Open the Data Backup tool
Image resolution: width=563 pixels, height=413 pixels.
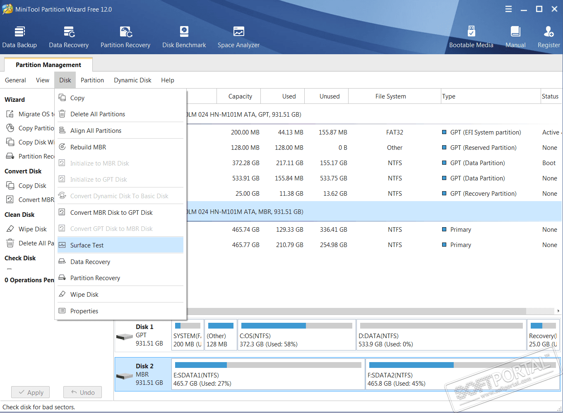19,37
